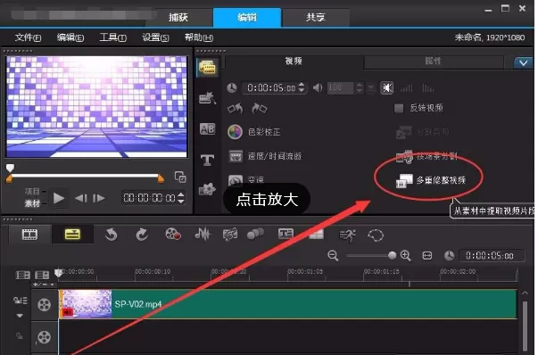Screen dimensions: 538x355
Task: Step to next frame
Action: (x=99, y=198)
